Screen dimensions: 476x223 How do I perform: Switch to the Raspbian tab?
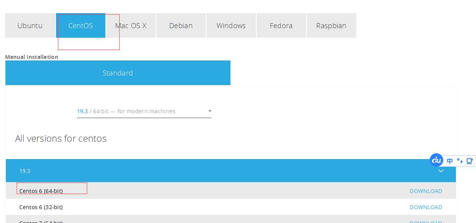point(331,26)
